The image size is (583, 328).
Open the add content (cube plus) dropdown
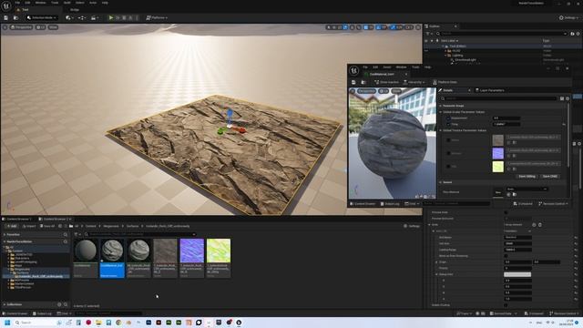pos(68,17)
